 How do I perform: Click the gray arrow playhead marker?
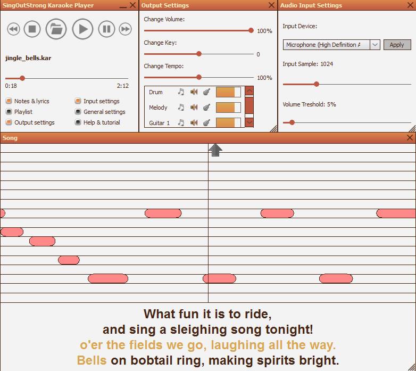[x=215, y=150]
